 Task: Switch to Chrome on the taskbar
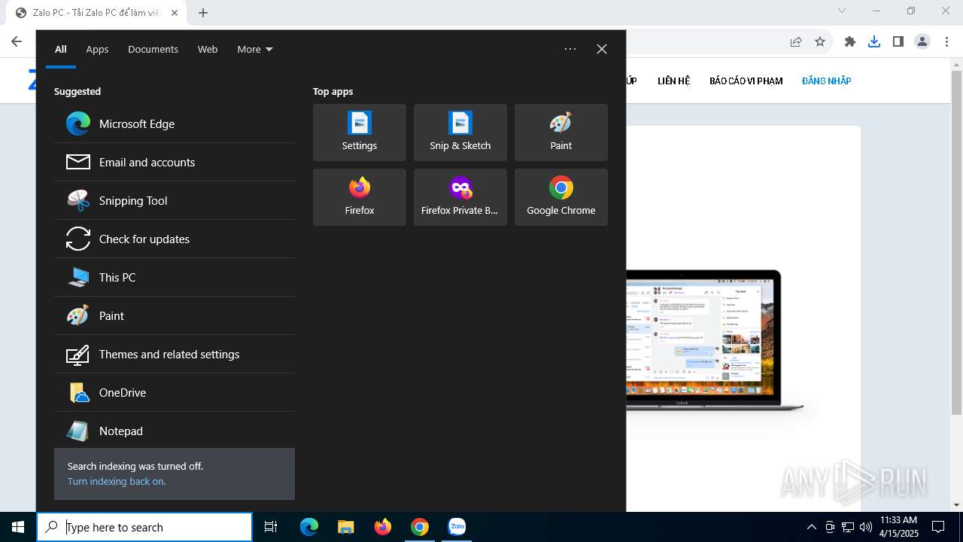point(419,527)
